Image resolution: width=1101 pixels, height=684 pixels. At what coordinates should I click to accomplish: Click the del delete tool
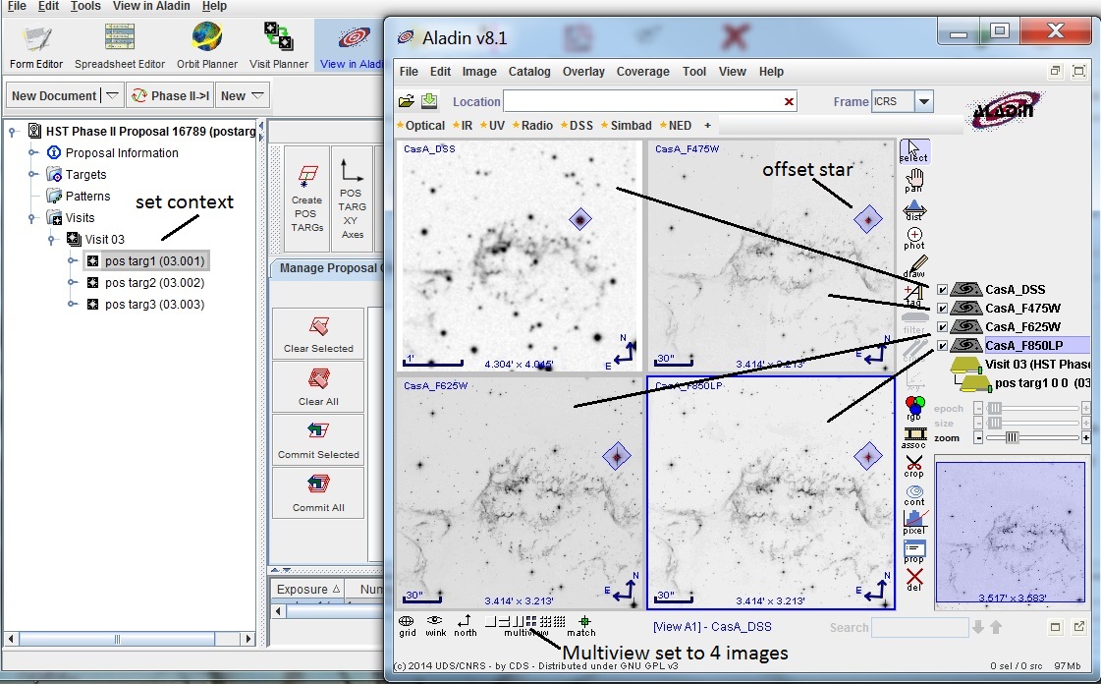914,580
